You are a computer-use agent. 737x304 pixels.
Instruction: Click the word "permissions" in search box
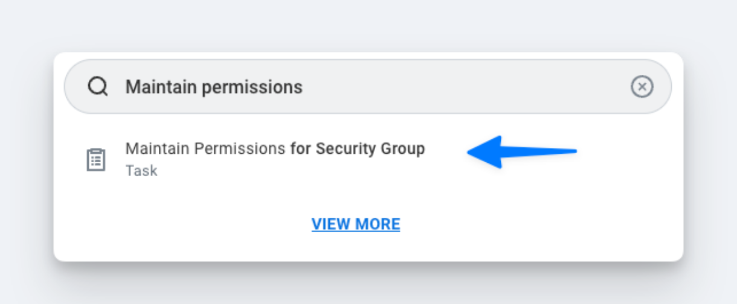(x=252, y=87)
